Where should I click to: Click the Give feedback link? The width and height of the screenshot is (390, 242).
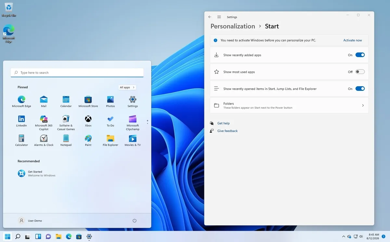pos(227,131)
